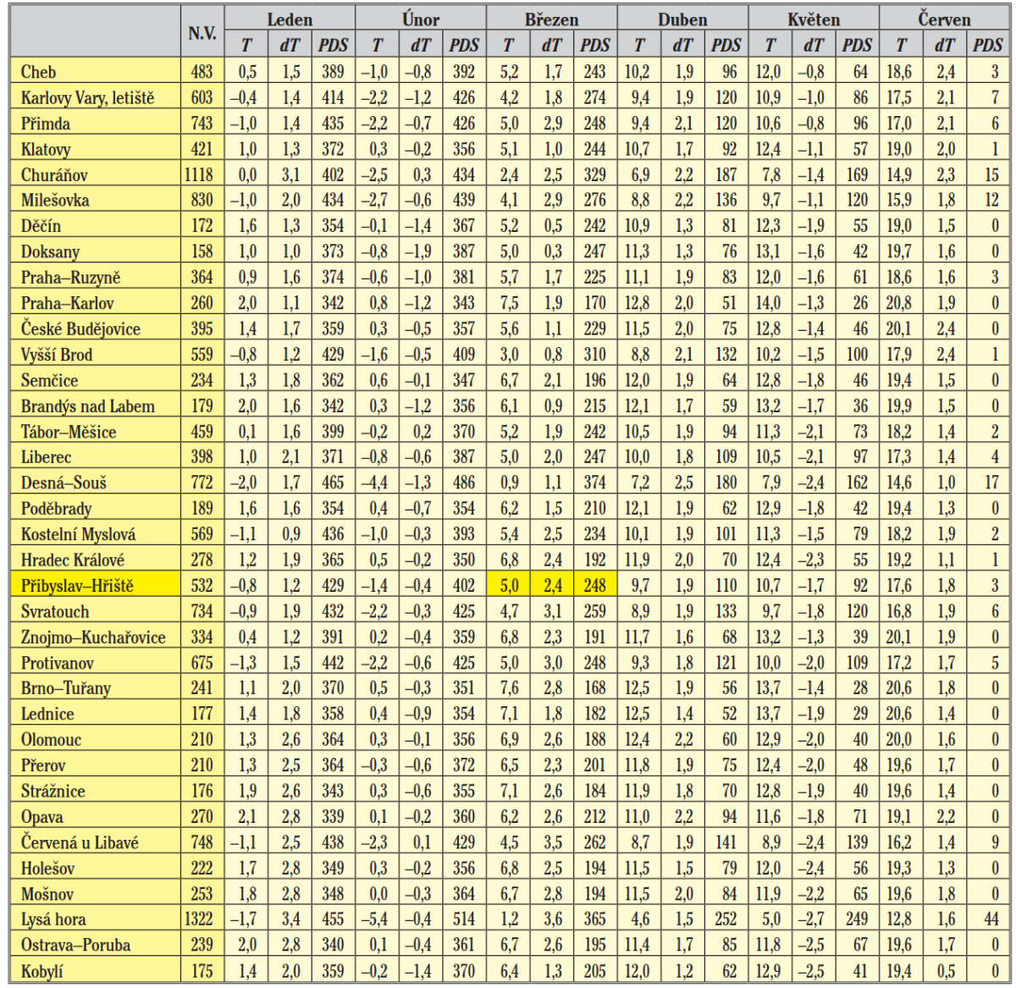The width and height of the screenshot is (1016, 988).
Task: Click the Lysá hora altitude value 1322
Action: pyautogui.click(x=200, y=919)
